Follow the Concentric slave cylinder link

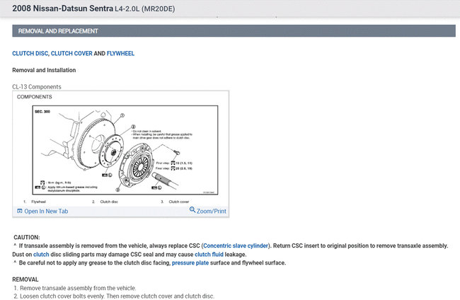pyautogui.click(x=236, y=246)
